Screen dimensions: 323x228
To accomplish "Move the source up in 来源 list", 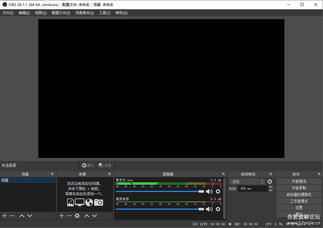I will (87, 216).
